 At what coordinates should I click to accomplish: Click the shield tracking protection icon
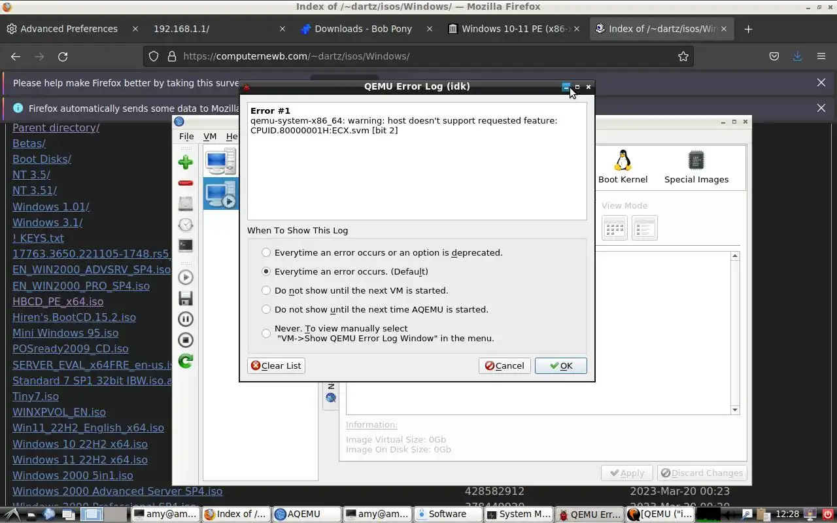pos(154,56)
